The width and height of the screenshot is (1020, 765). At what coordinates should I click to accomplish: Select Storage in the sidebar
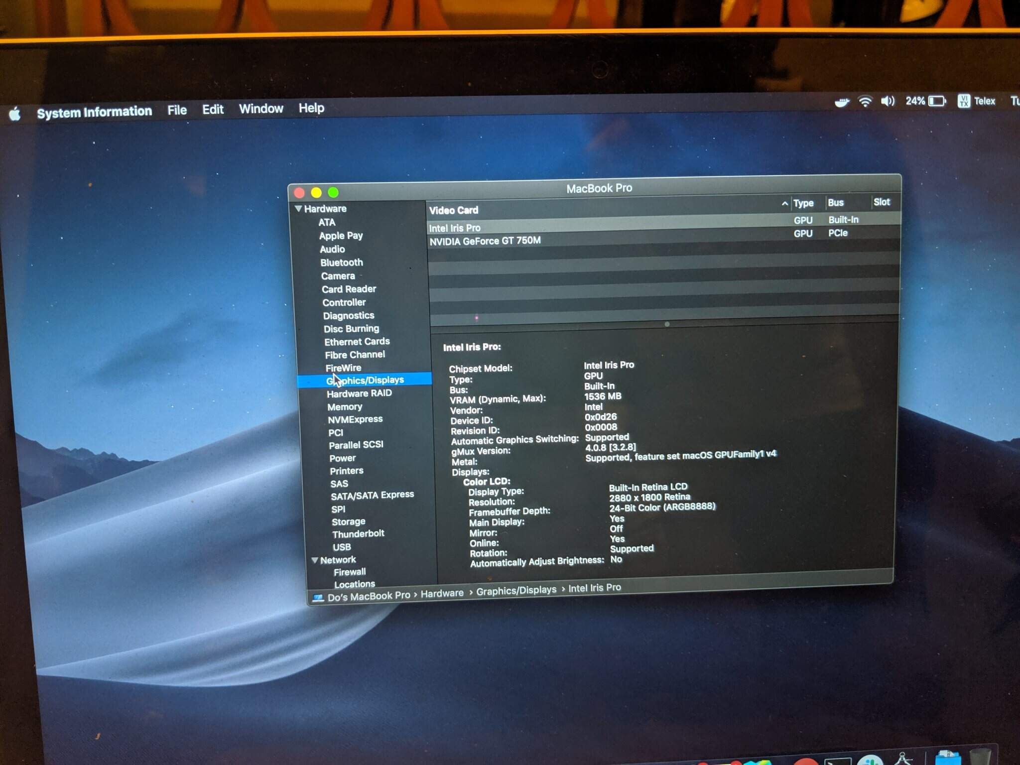pyautogui.click(x=349, y=521)
